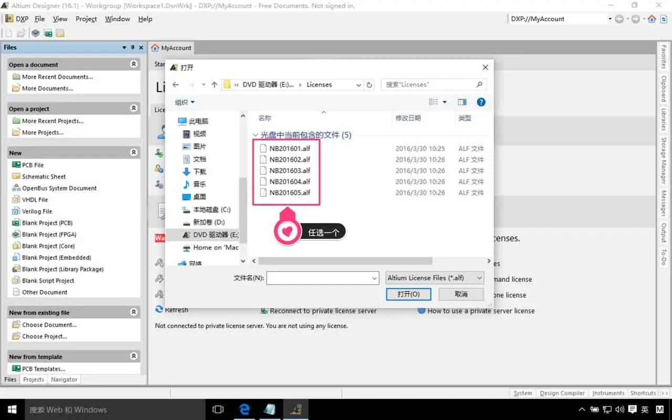Select the file NB201605.alf
Screen dimensions: 672x420
290,193
